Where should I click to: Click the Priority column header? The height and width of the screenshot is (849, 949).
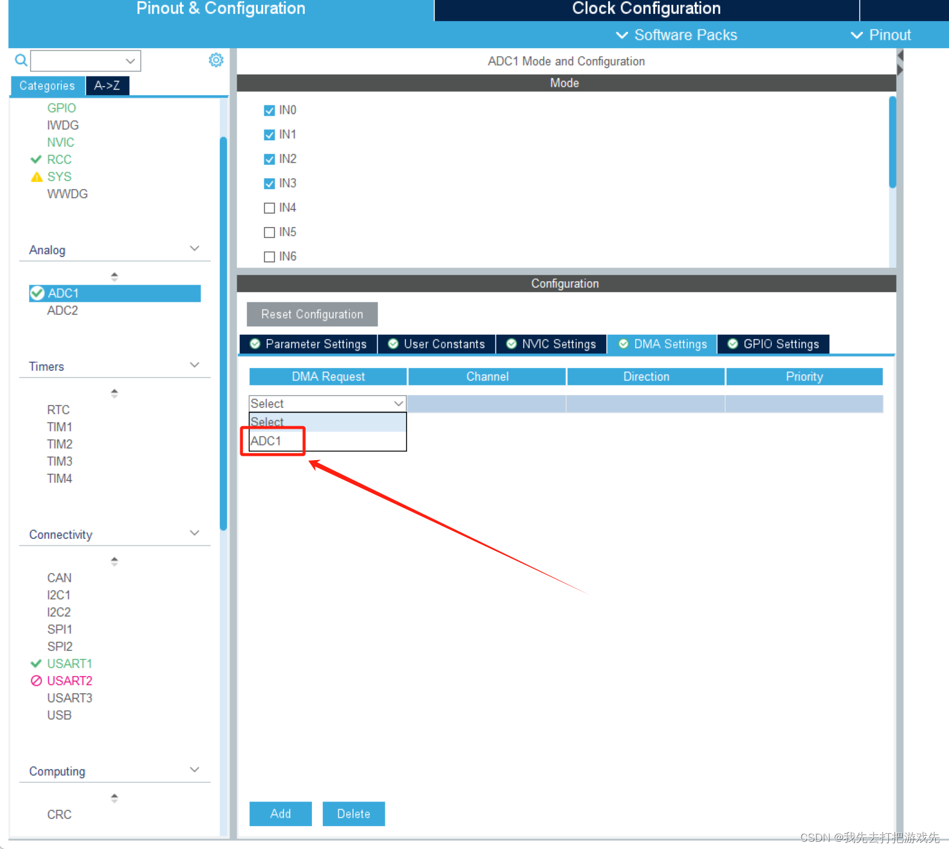pos(804,376)
